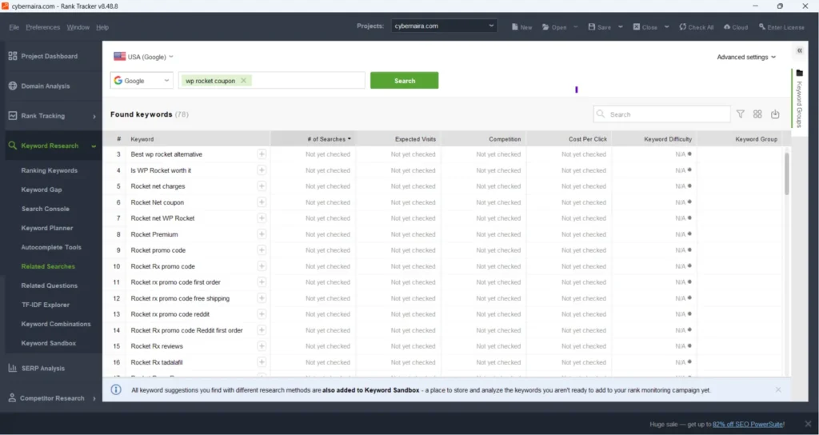Open the Help menu
The image size is (819, 435).
pos(102,27)
